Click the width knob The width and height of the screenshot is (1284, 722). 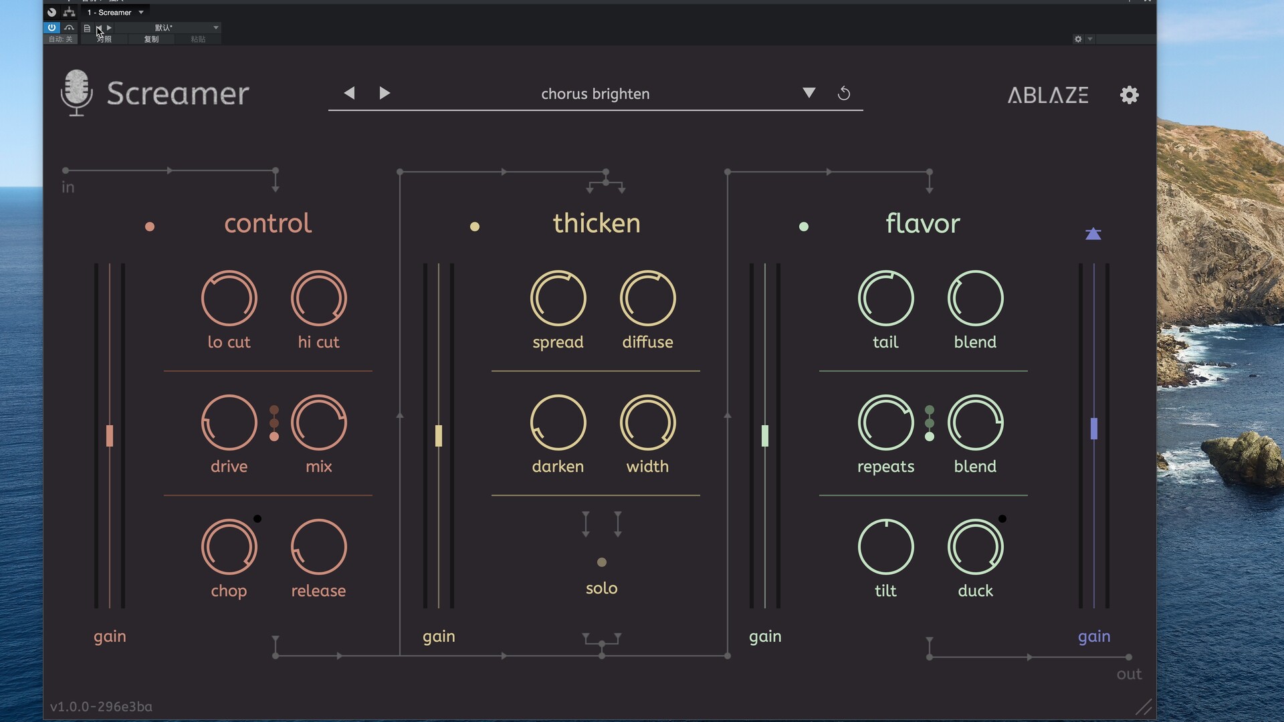pyautogui.click(x=648, y=423)
